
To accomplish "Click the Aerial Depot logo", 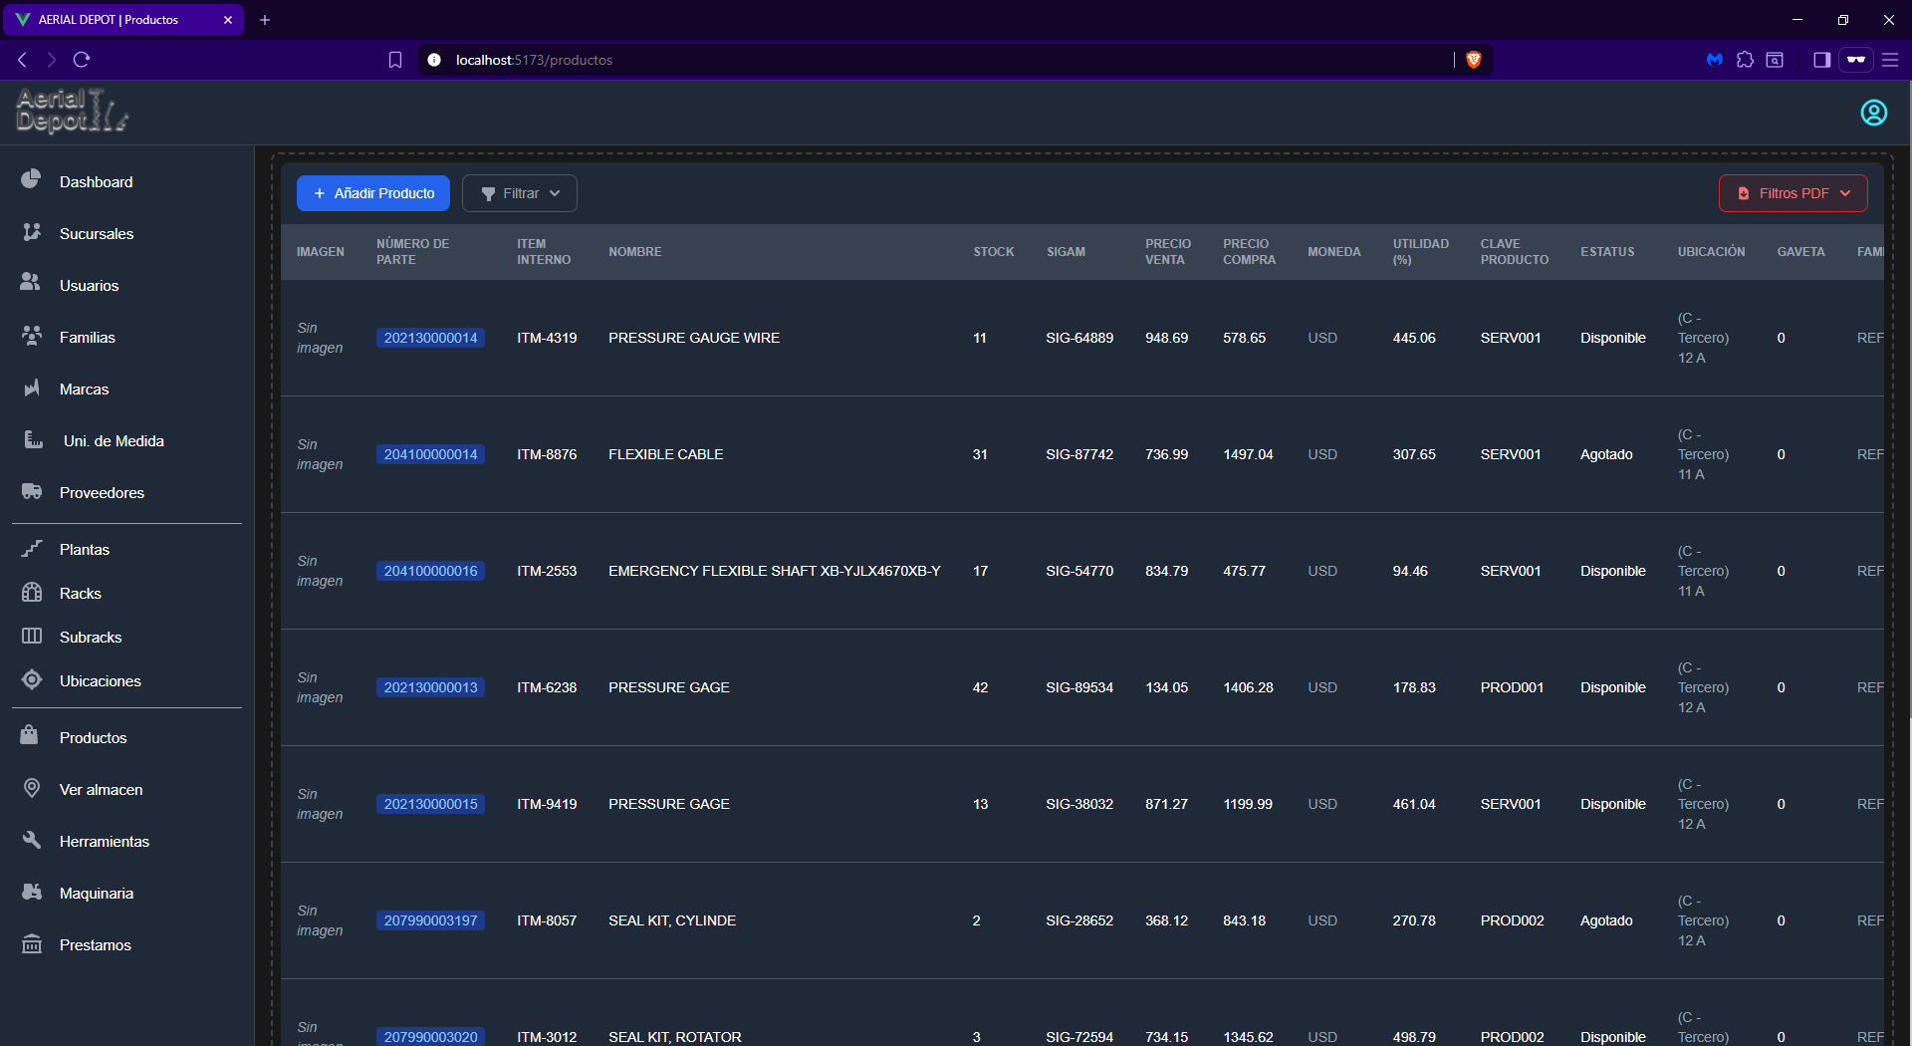I will pyautogui.click(x=72, y=112).
